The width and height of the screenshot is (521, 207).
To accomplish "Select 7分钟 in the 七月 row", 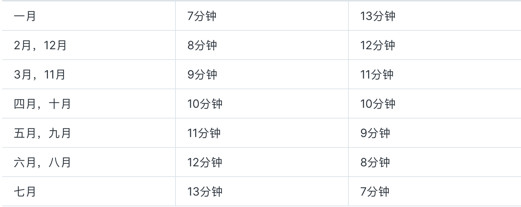I will pyautogui.click(x=375, y=192).
